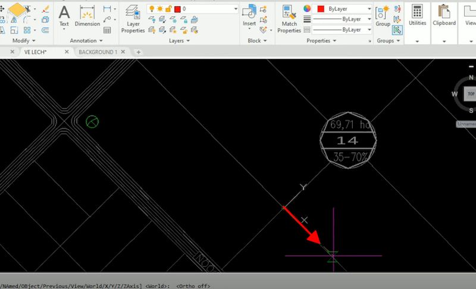Select the Erase tool in Modify

tap(46, 9)
